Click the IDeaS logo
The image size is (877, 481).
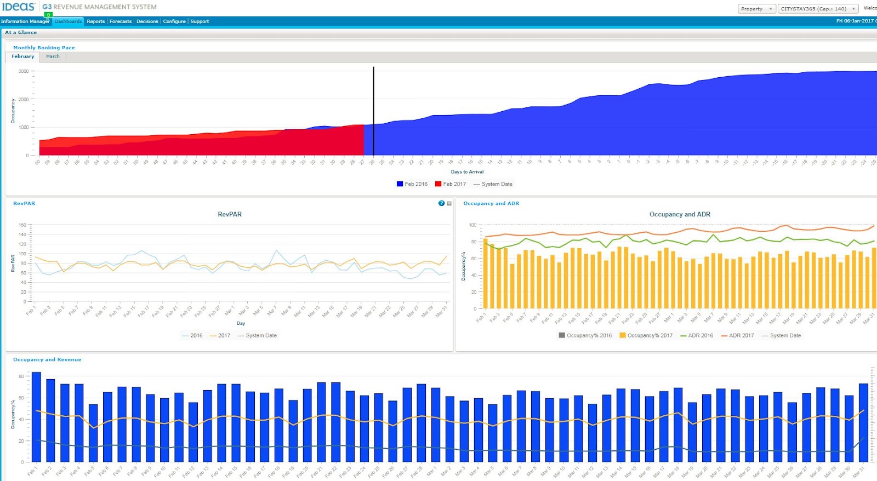[x=18, y=7]
